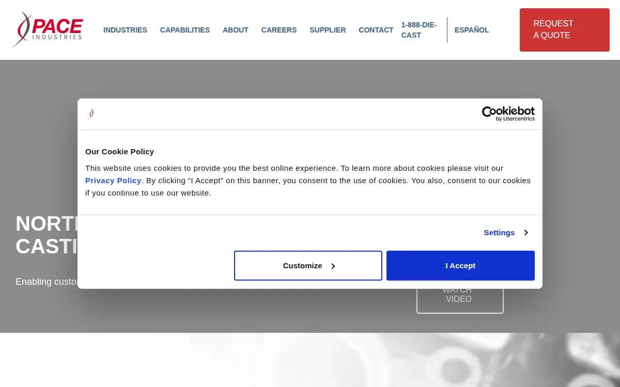
Task: Go to the About page
Action: [236, 30]
